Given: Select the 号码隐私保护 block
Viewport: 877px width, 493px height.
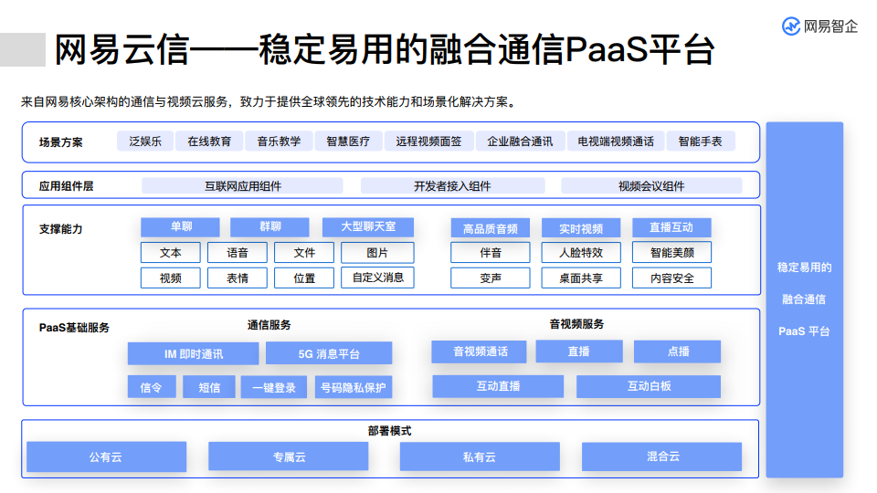Looking at the screenshot, I should coord(353,388).
